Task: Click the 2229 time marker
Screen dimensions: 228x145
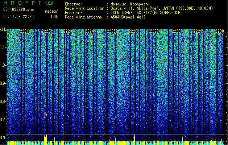Action: (198, 31)
